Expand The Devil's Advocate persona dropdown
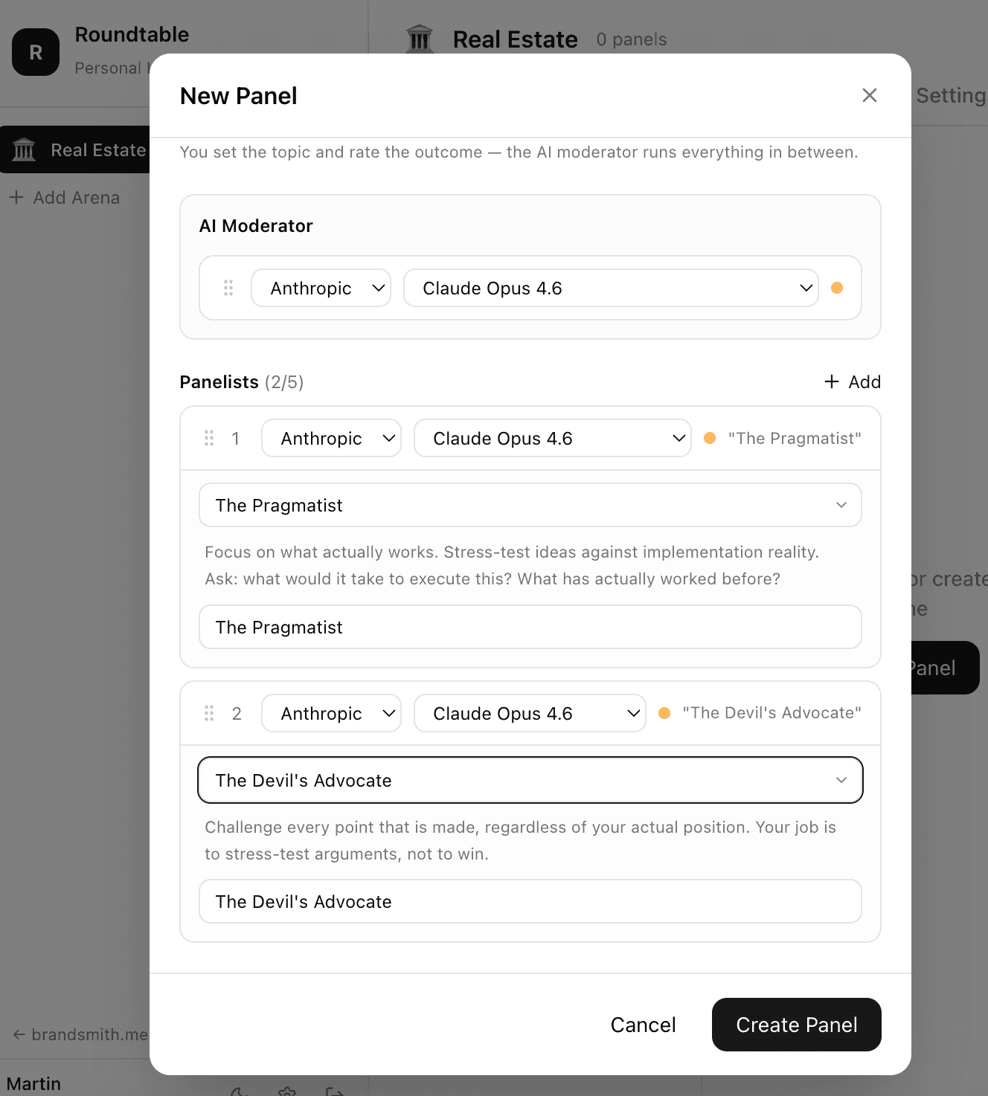Viewport: 988px width, 1096px height. tap(530, 780)
